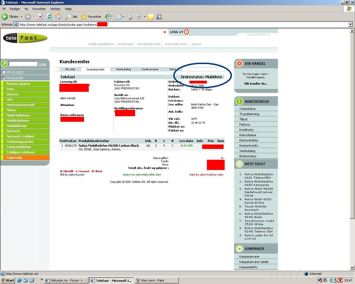Expand the address bar dropdown
The height and width of the screenshot is (284, 355).
[x=351, y=24]
